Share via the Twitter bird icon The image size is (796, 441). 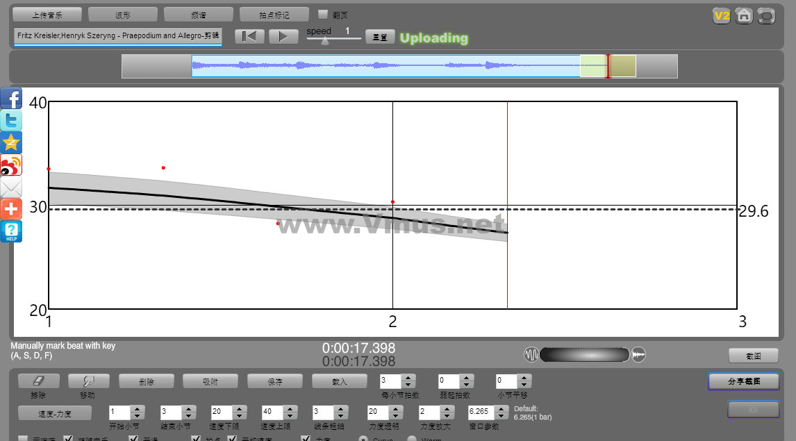tap(11, 121)
